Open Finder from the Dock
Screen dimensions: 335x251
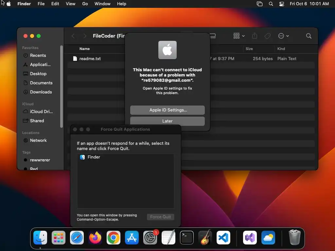[40, 238]
